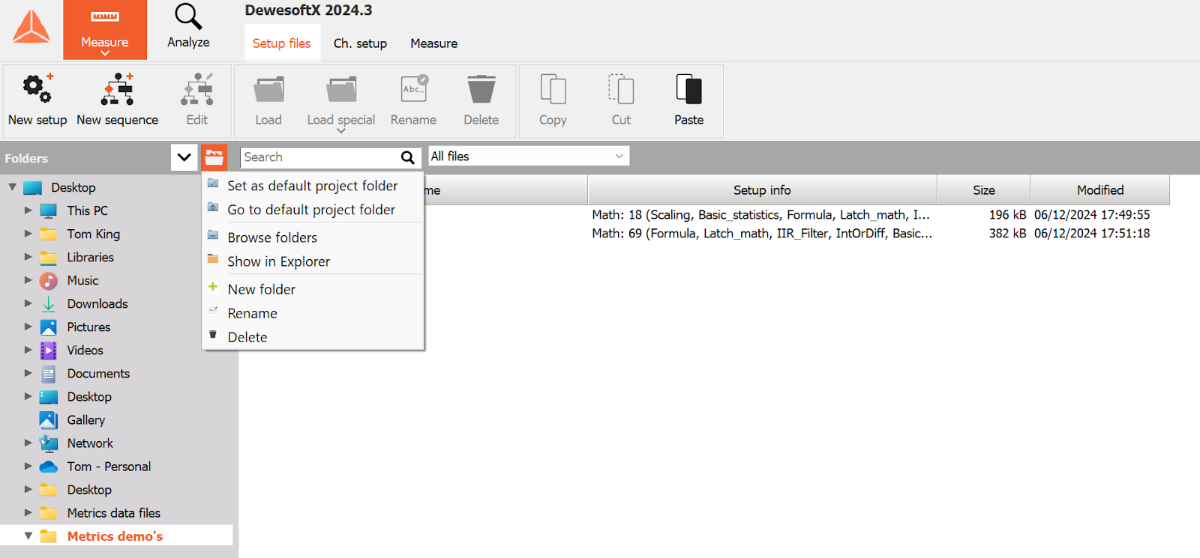
Task: Collapse the Metrics demo's tree node
Action: click(28, 536)
